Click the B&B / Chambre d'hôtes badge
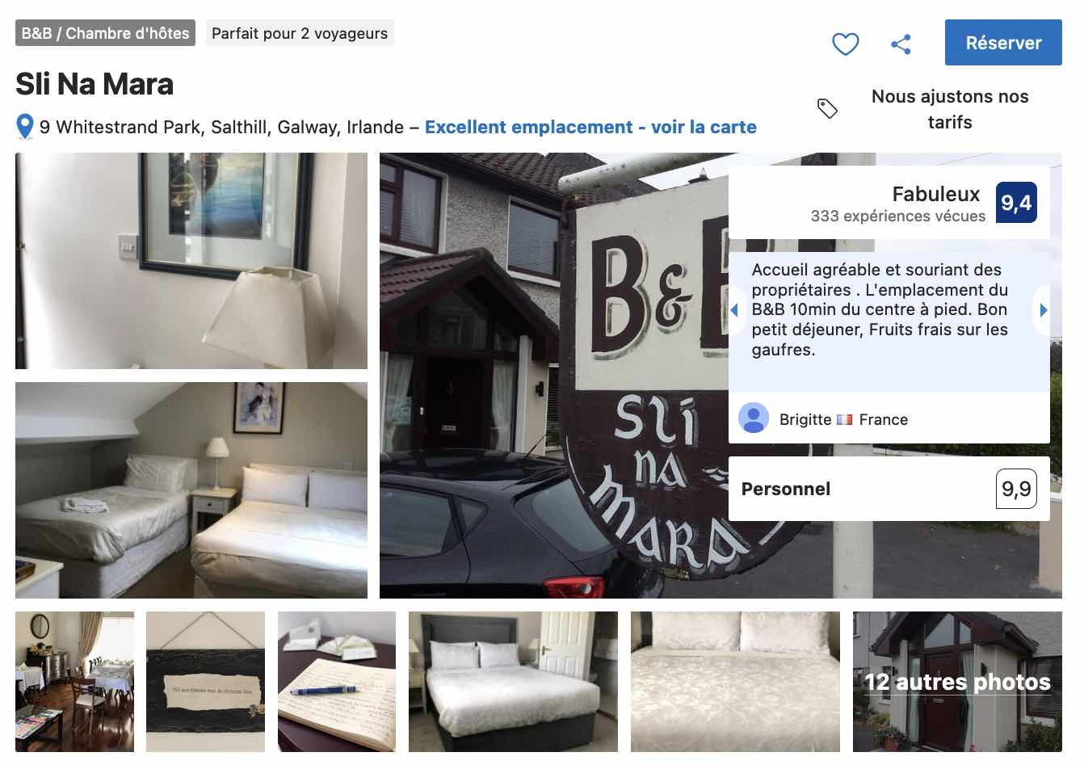 (x=105, y=33)
